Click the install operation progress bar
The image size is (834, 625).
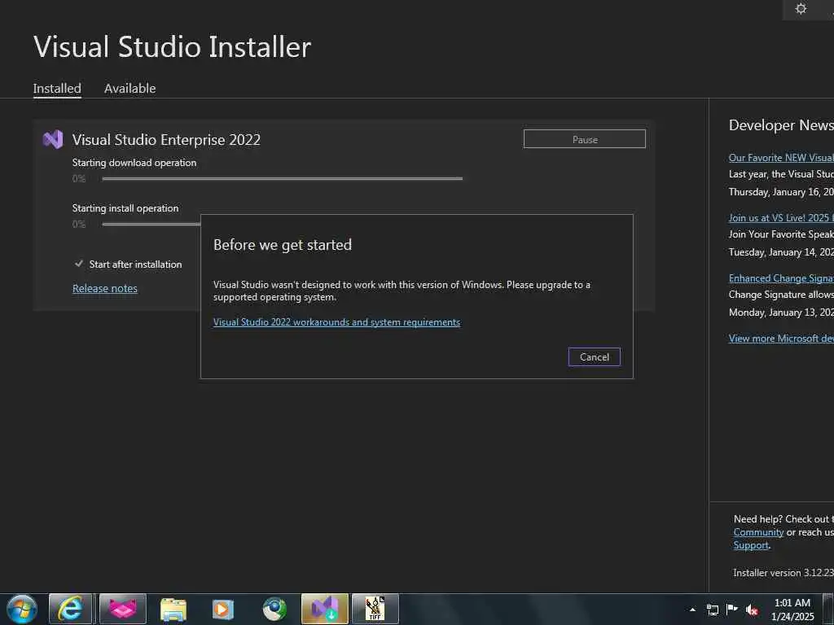[x=151, y=225]
